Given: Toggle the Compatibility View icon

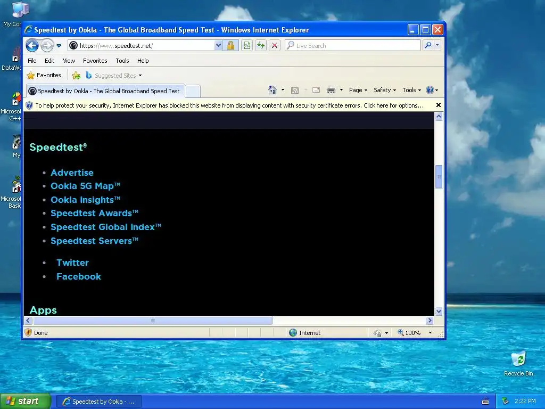Looking at the screenshot, I should pos(247,46).
